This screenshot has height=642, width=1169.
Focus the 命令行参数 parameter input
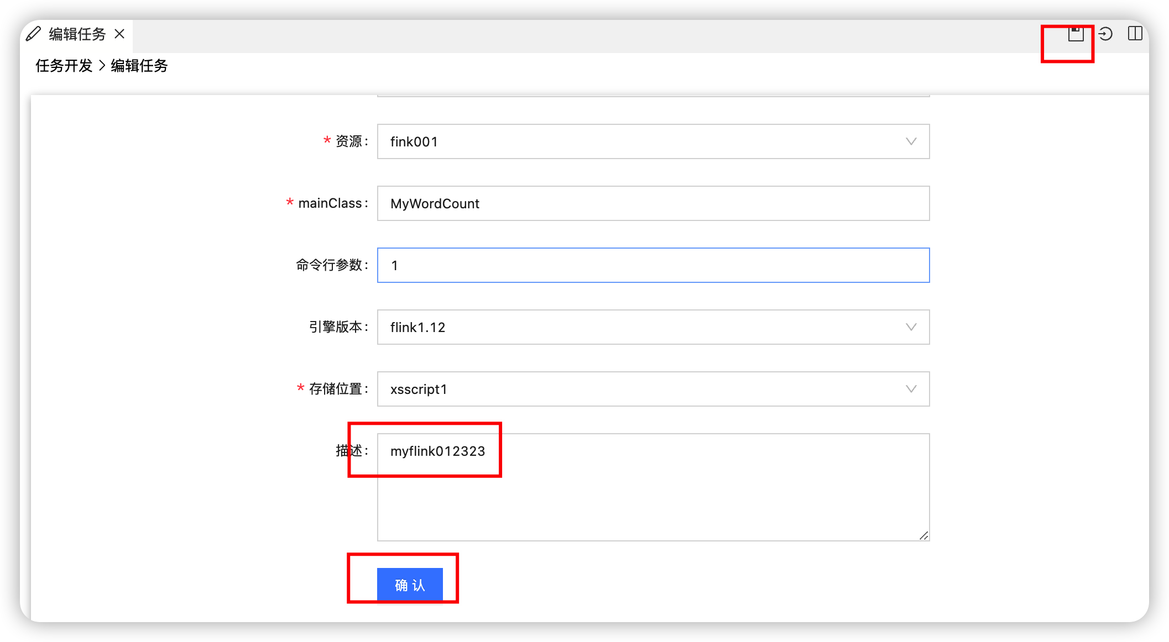(653, 265)
